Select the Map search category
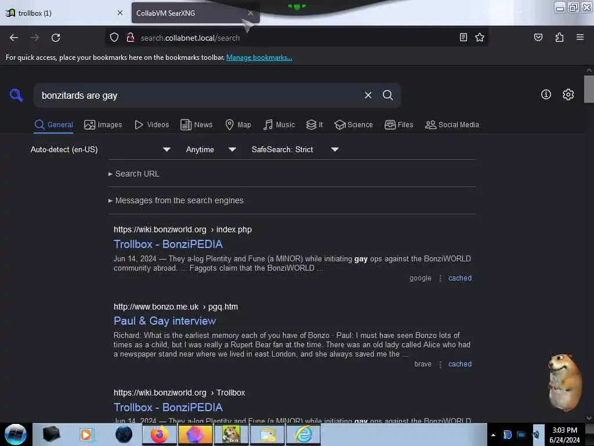594x446 pixels. (238, 125)
